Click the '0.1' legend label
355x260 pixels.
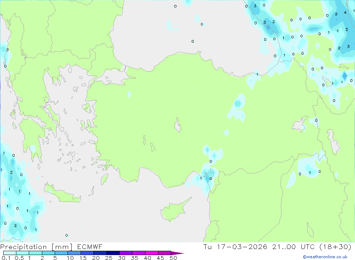6,258
